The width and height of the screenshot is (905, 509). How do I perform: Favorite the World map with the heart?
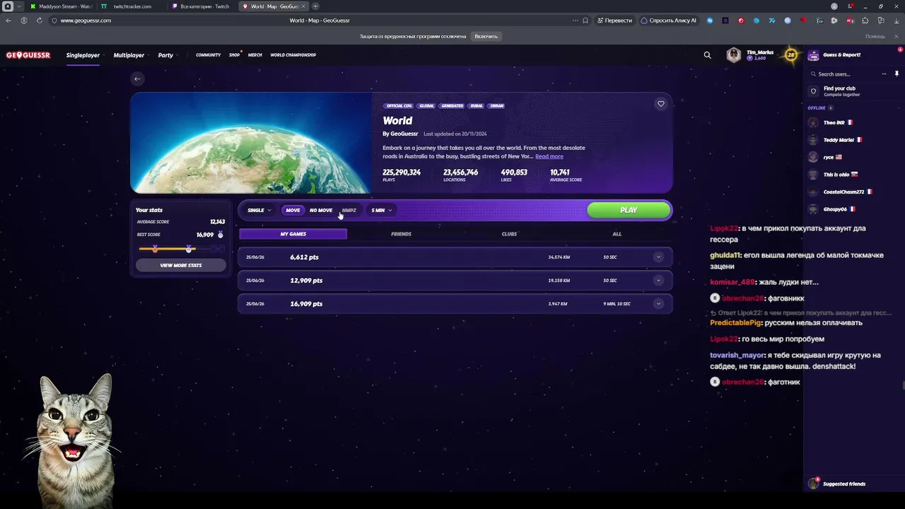point(661,104)
